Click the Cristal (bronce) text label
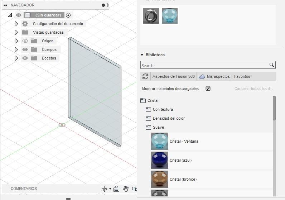Screen dimensions: 285x200 (x=183, y=179)
